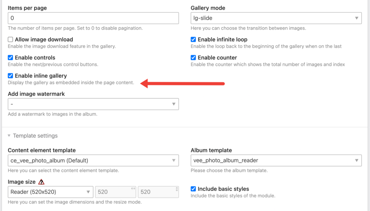
Task: Click the horizontal width arrow icon
Action: 133,189
